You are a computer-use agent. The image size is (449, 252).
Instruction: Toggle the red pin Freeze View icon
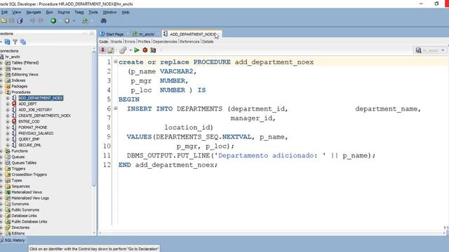click(x=102, y=50)
